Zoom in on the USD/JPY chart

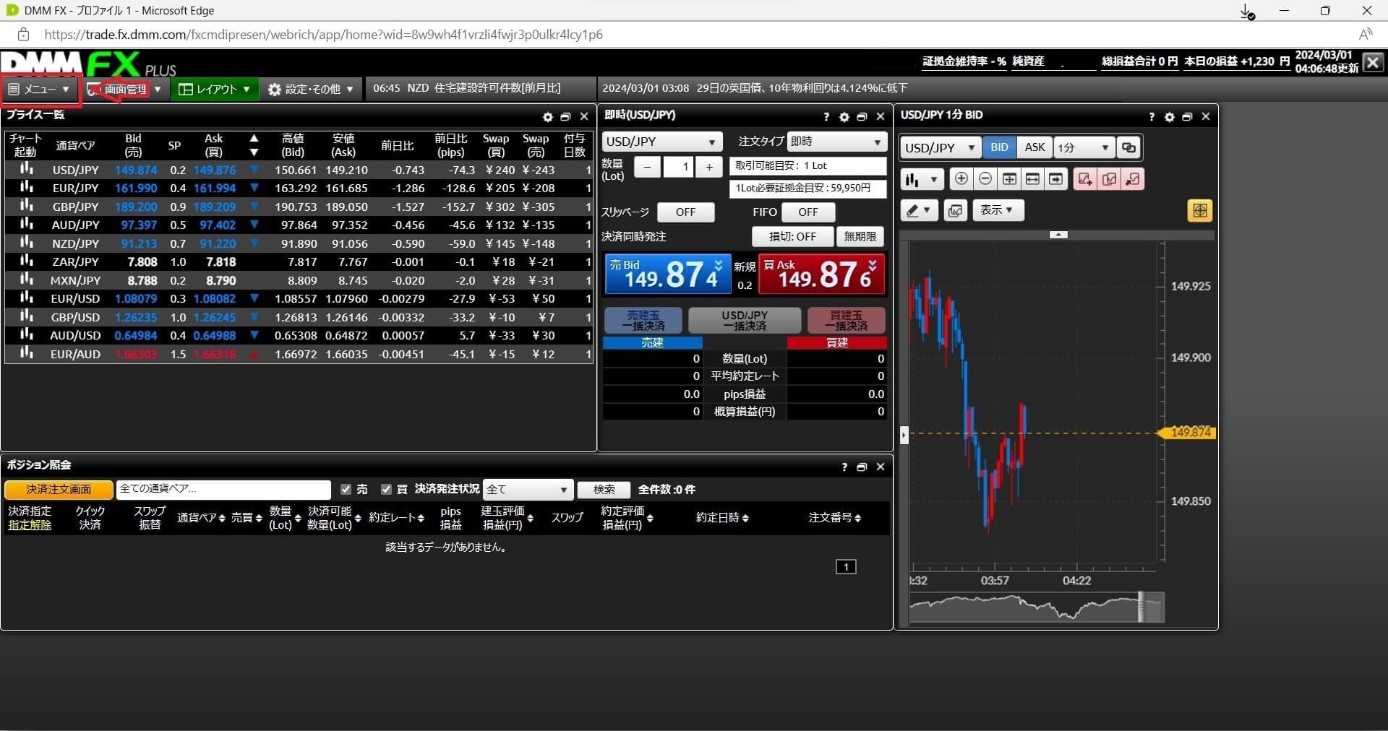tap(961, 179)
